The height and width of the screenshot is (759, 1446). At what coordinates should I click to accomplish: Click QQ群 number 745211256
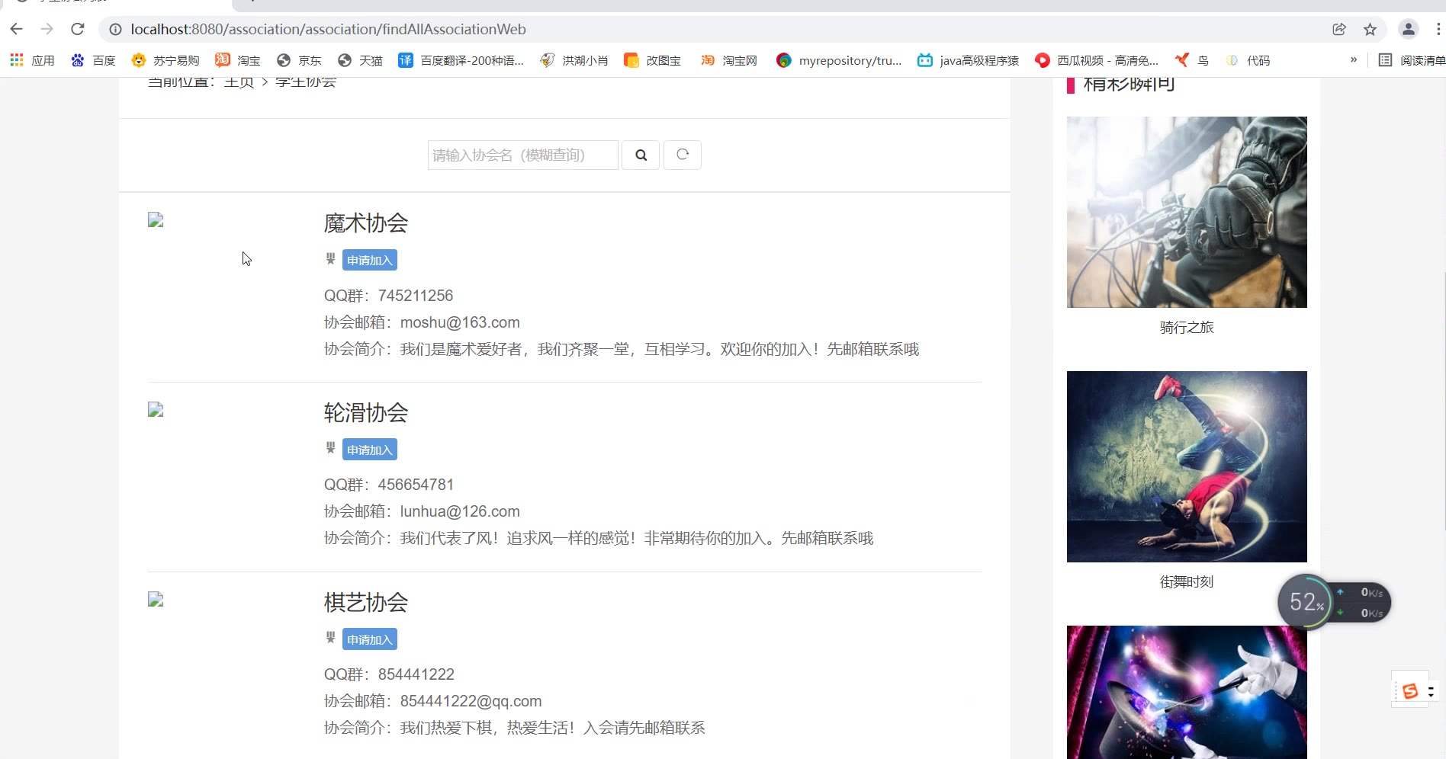tap(416, 296)
